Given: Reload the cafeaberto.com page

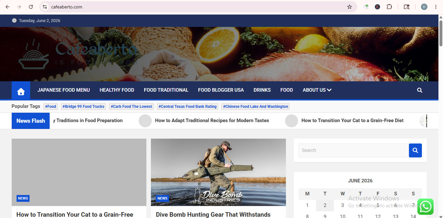Looking at the screenshot, I should [31, 7].
